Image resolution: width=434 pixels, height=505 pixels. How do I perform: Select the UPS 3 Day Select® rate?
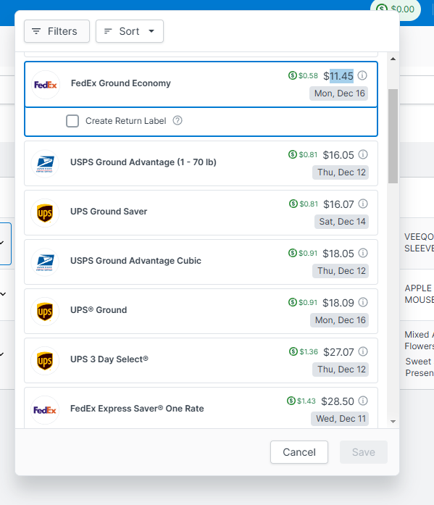pos(201,360)
